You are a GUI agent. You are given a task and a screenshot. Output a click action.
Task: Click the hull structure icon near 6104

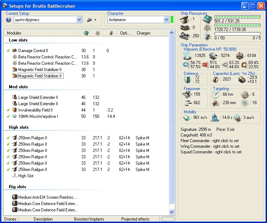240,56
